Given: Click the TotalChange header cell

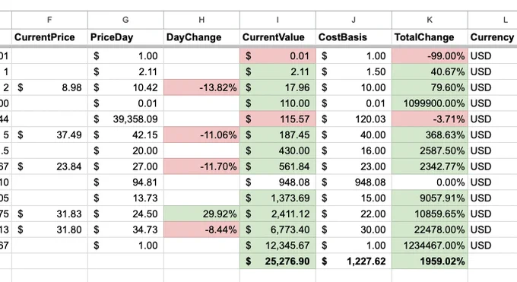Looking at the screenshot, I should point(430,37).
